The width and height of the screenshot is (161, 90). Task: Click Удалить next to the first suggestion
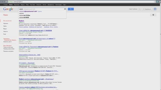(x=40, y=11)
